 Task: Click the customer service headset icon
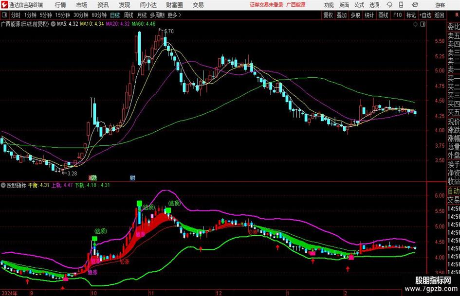[x=389, y=5]
